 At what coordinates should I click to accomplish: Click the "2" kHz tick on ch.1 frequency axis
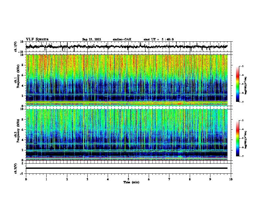click(x=23, y=96)
